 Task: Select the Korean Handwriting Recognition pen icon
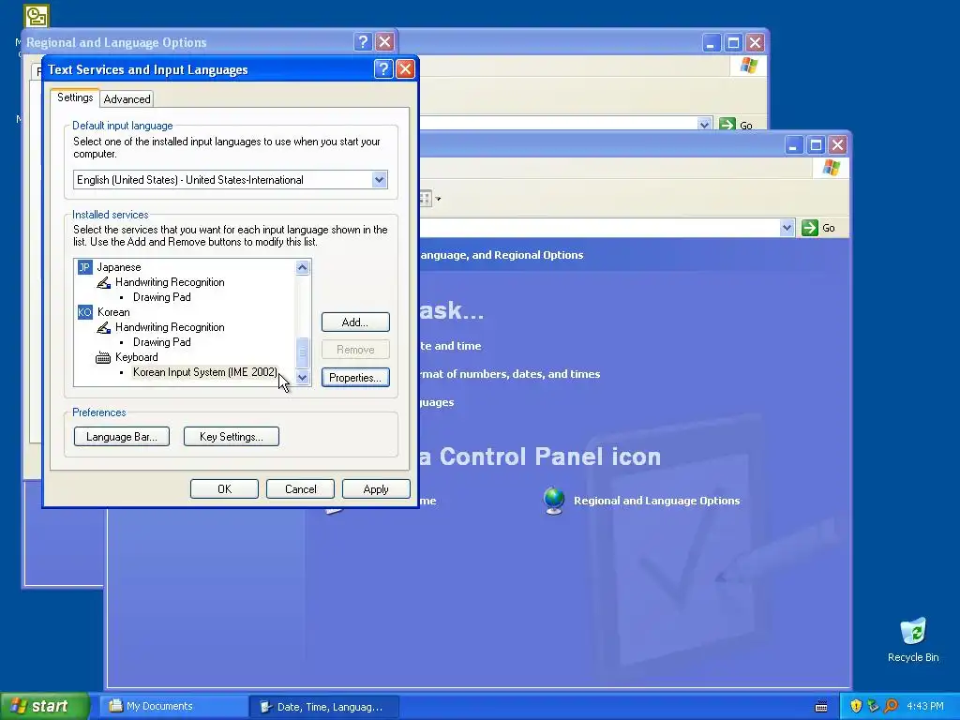(103, 327)
